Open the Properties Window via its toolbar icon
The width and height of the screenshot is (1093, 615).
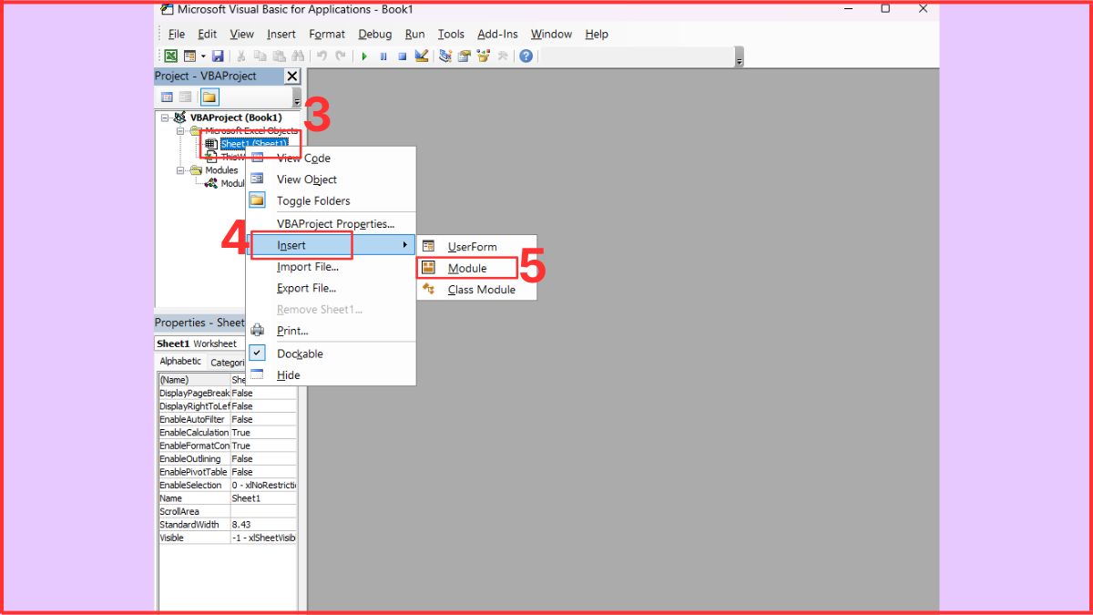point(463,56)
